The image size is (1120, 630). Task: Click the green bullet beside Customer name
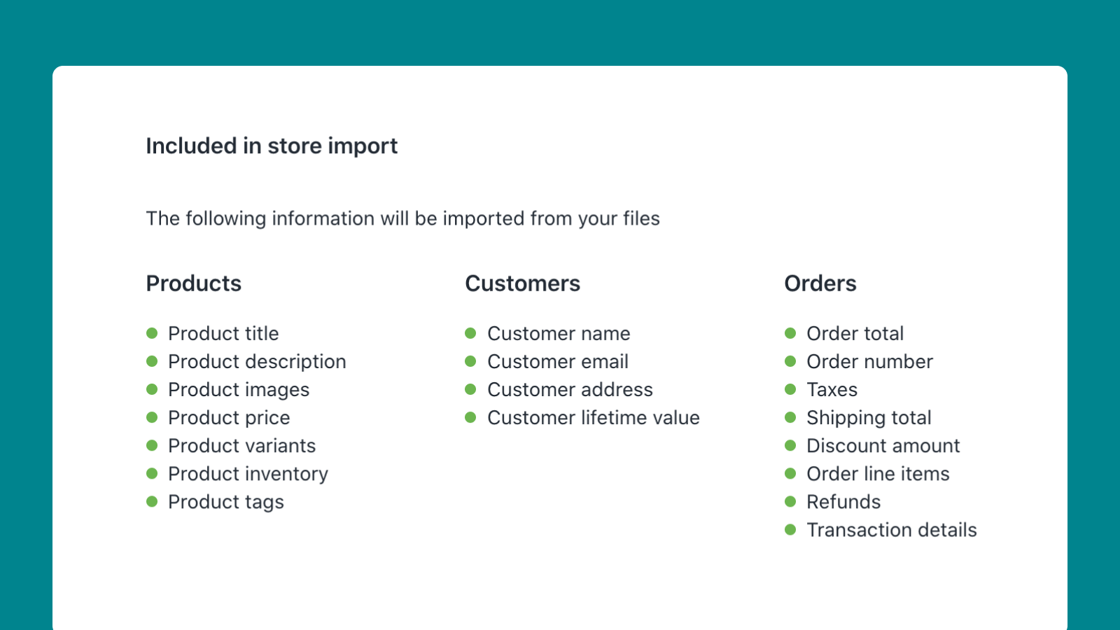click(x=471, y=334)
